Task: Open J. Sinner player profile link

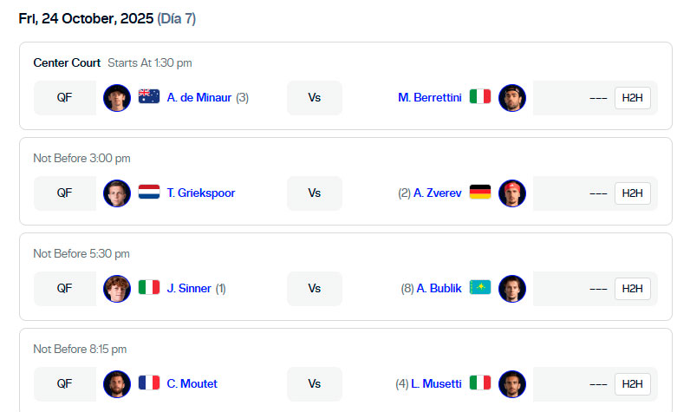Action: click(x=189, y=289)
